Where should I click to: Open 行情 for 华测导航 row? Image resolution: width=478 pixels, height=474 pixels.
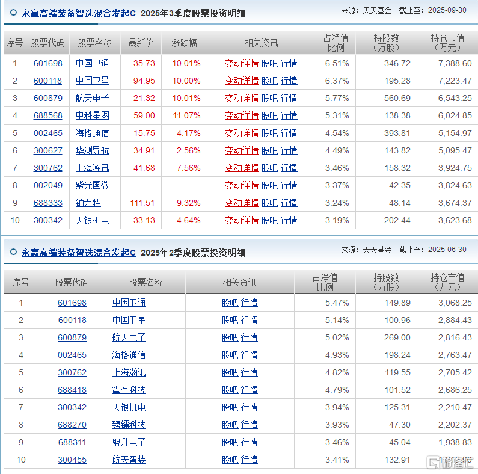[289, 150]
